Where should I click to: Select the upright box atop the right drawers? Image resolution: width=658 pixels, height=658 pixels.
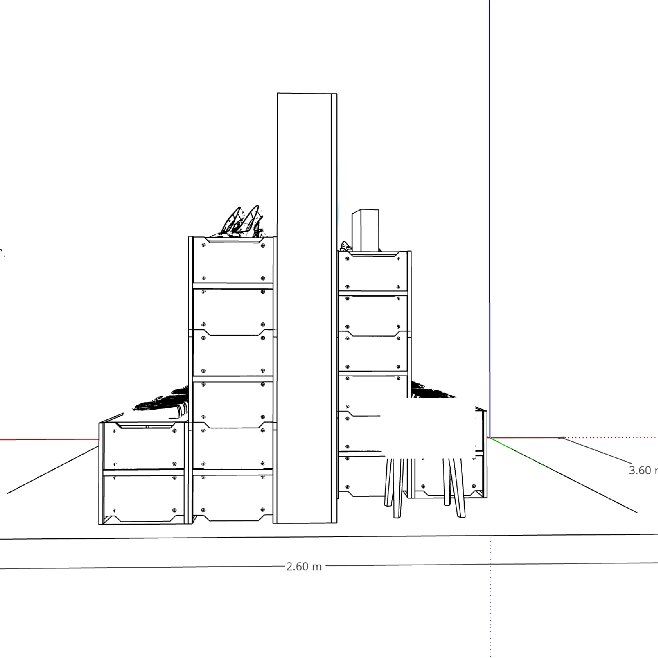click(365, 230)
